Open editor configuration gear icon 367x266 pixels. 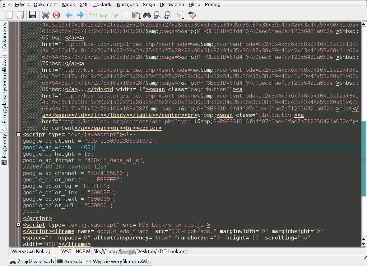click(179, 15)
